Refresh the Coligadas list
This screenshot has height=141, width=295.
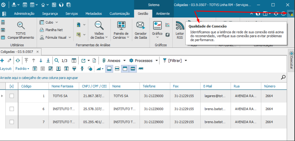point(18,61)
